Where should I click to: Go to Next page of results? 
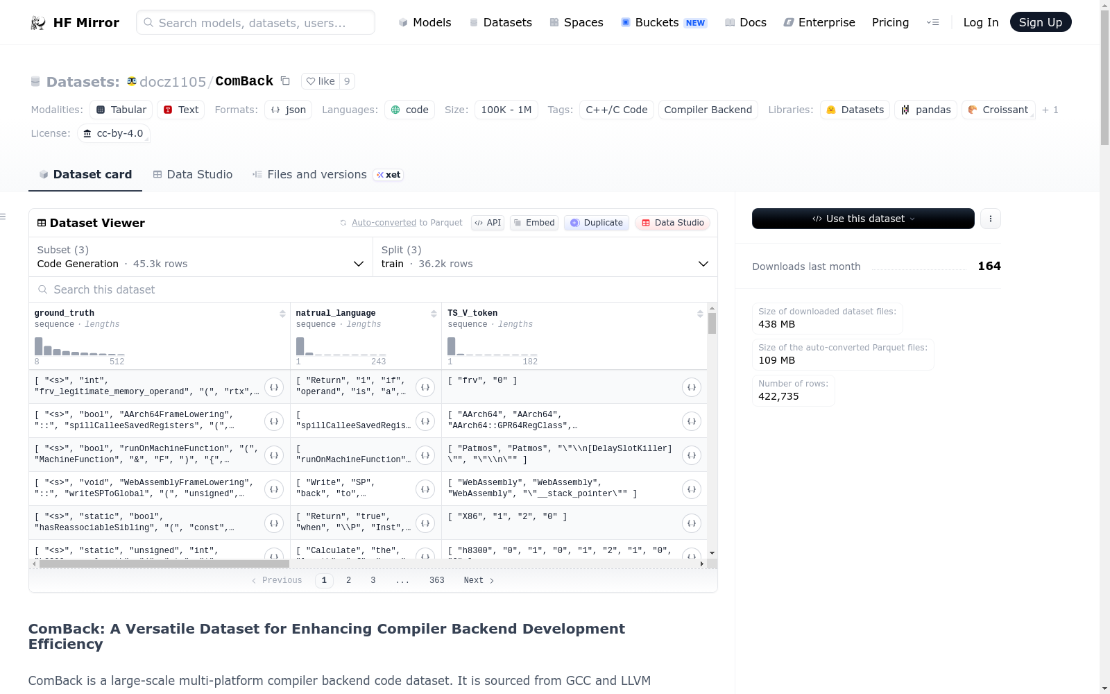[479, 580]
